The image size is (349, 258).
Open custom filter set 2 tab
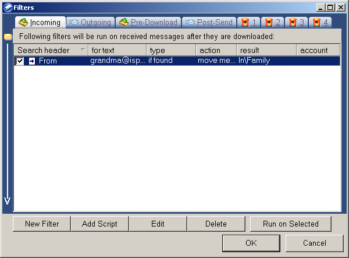coord(273,23)
